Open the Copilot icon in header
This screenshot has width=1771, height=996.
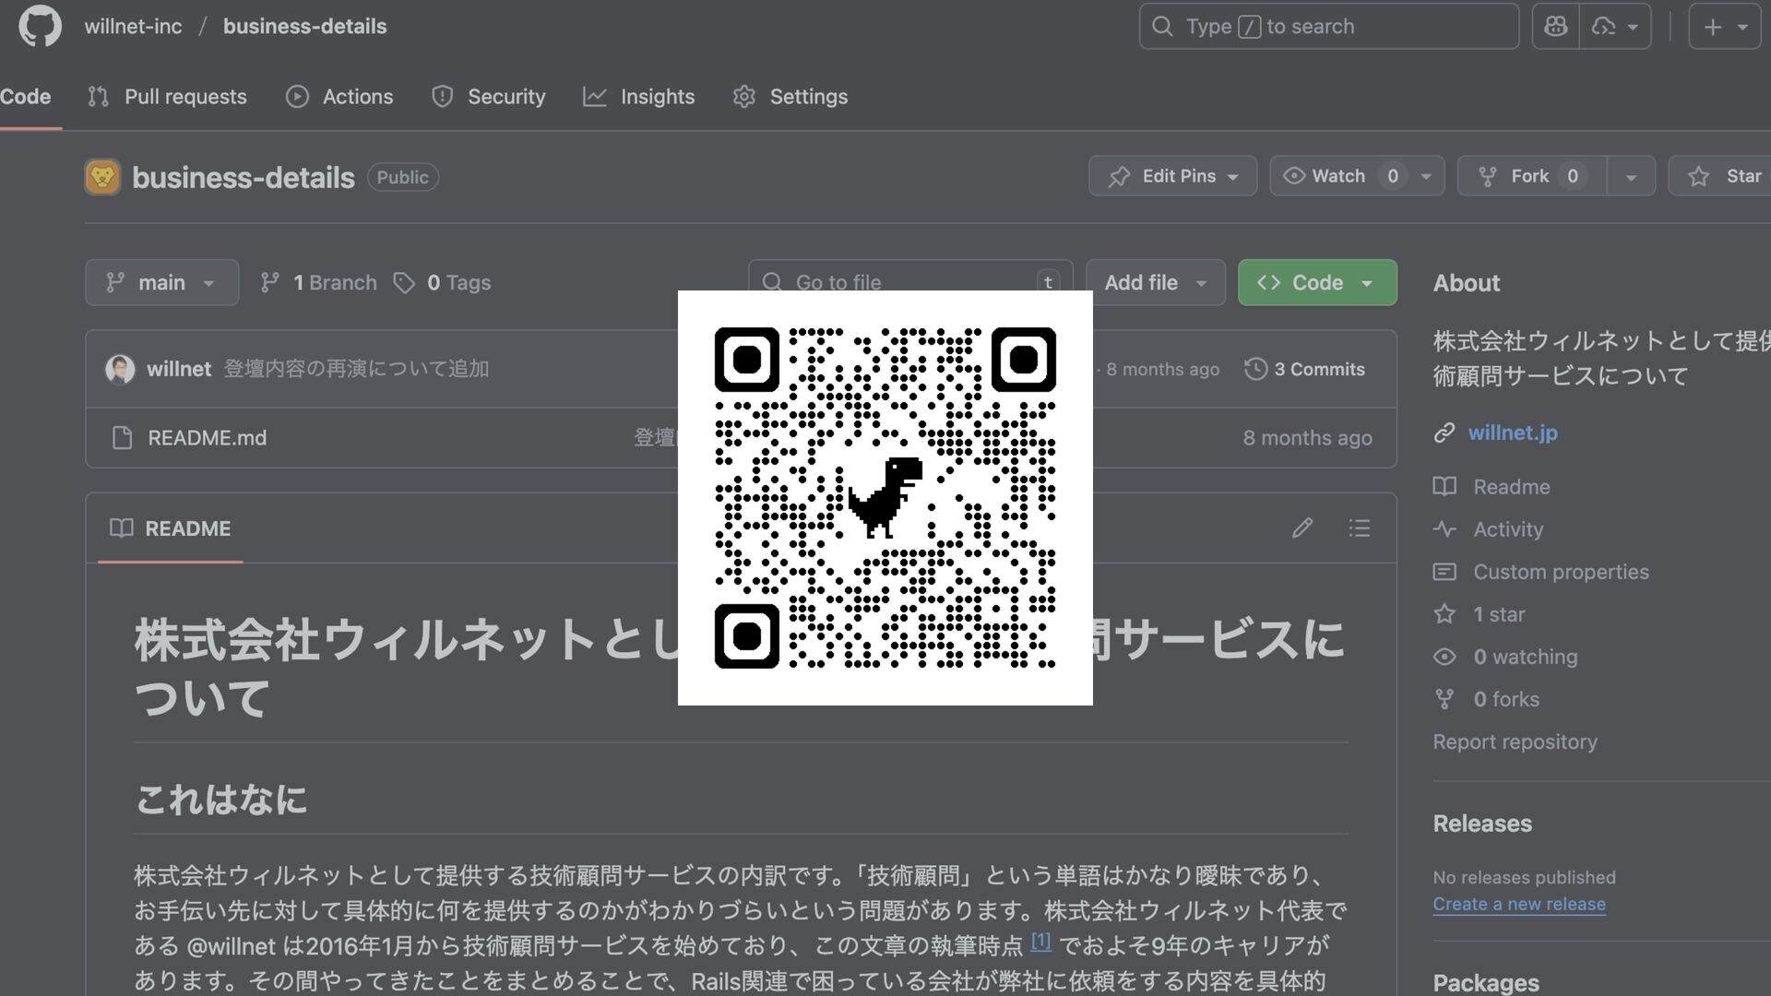pos(1556,27)
